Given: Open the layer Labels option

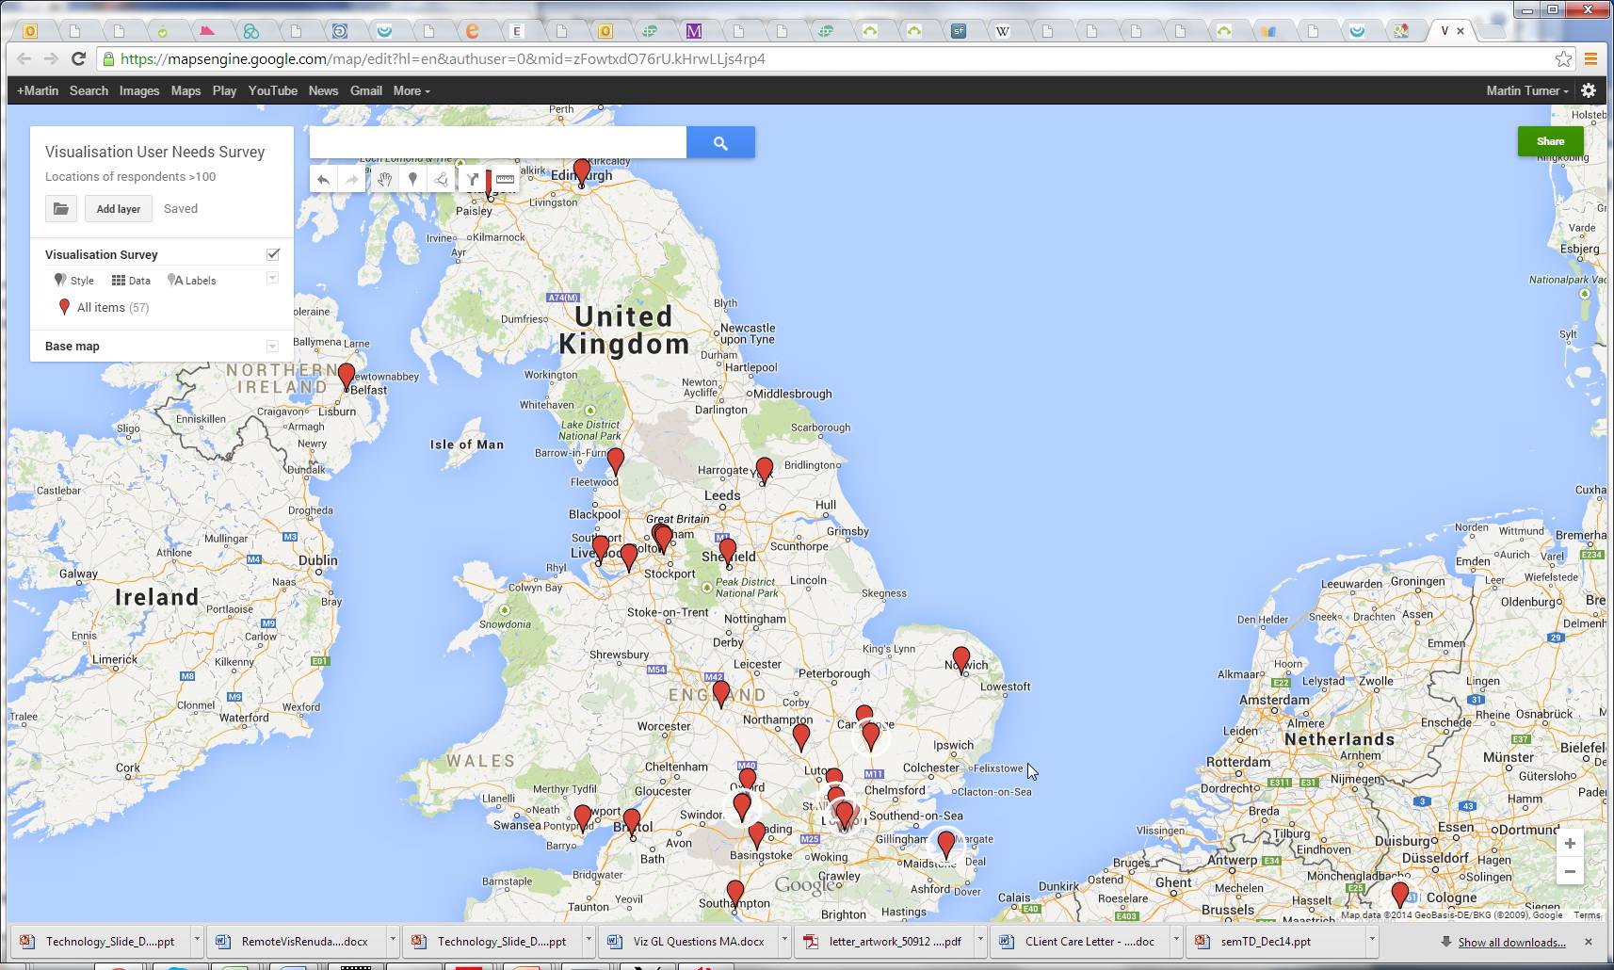Looking at the screenshot, I should [x=191, y=281].
